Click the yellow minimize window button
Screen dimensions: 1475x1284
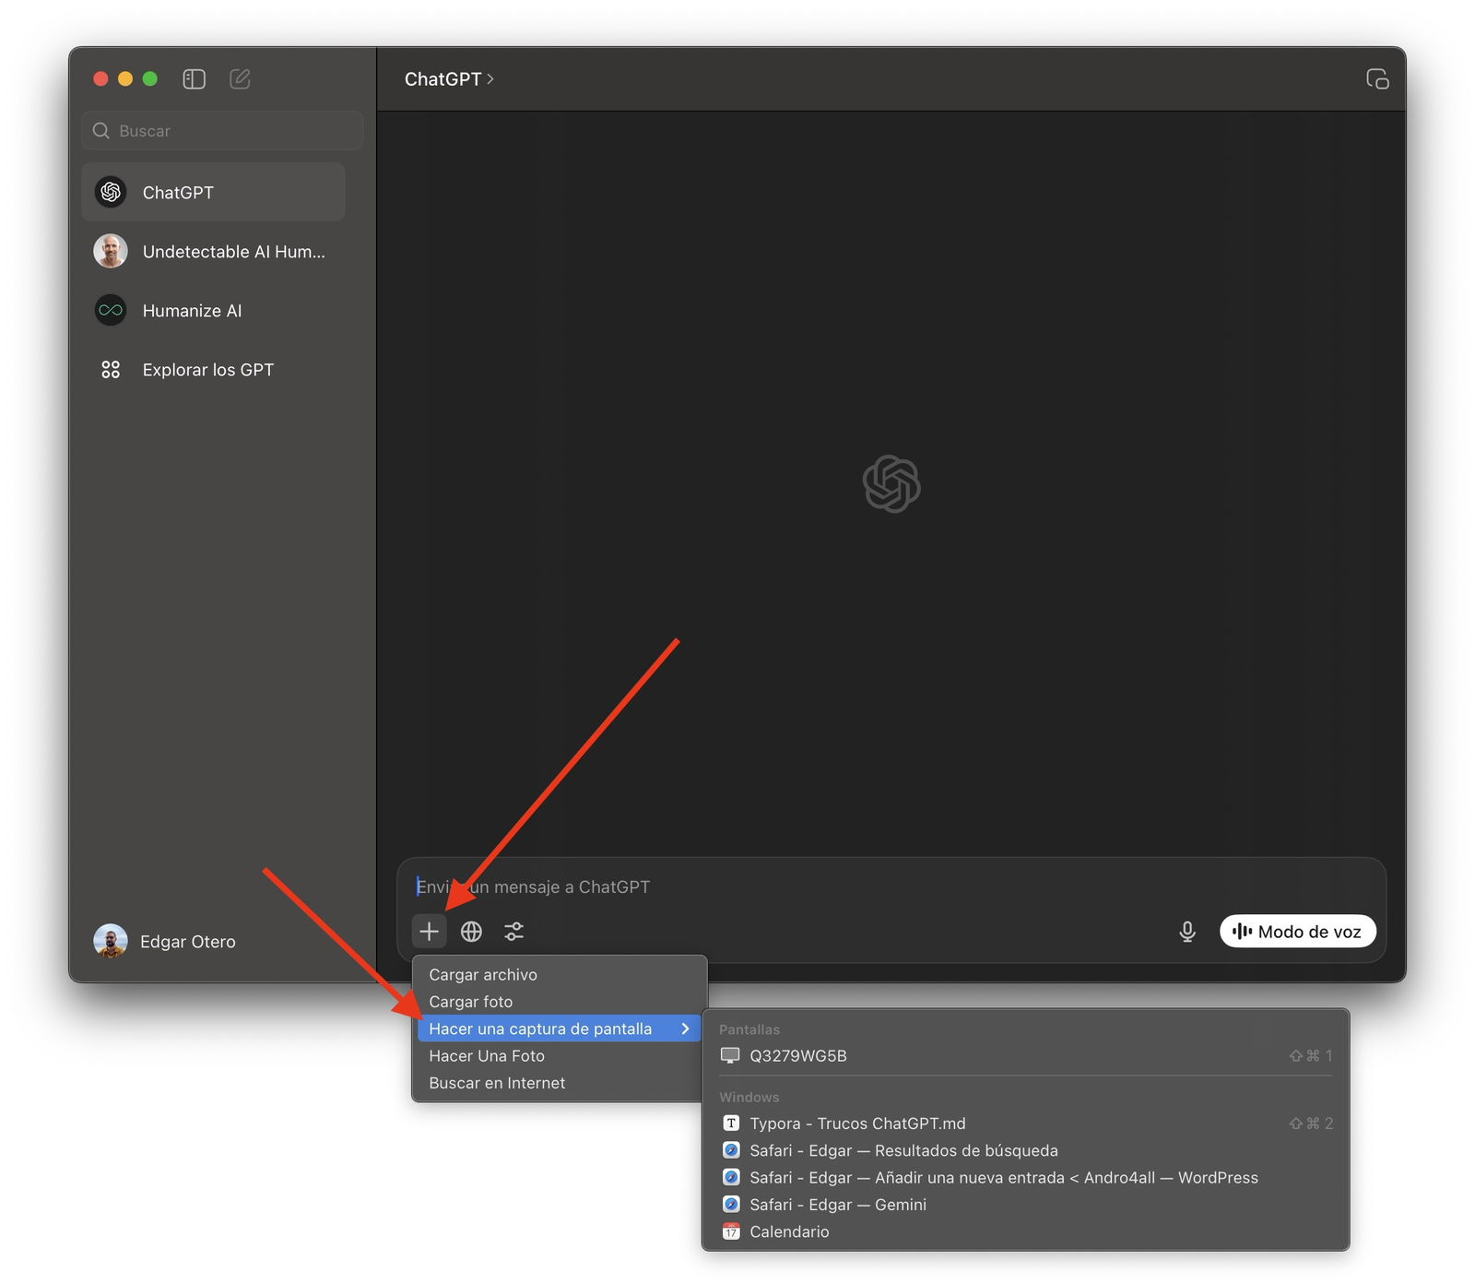click(125, 79)
